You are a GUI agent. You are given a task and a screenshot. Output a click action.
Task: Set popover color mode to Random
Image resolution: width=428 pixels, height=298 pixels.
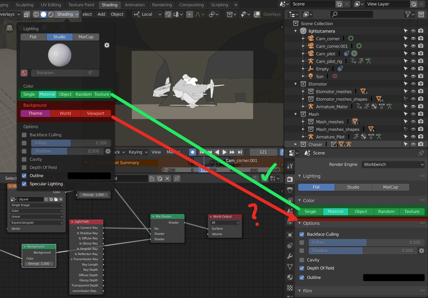click(84, 94)
